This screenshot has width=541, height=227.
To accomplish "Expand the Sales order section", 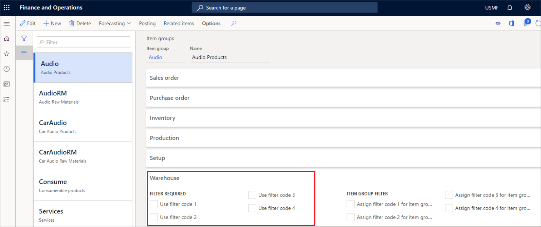I will click(x=343, y=78).
